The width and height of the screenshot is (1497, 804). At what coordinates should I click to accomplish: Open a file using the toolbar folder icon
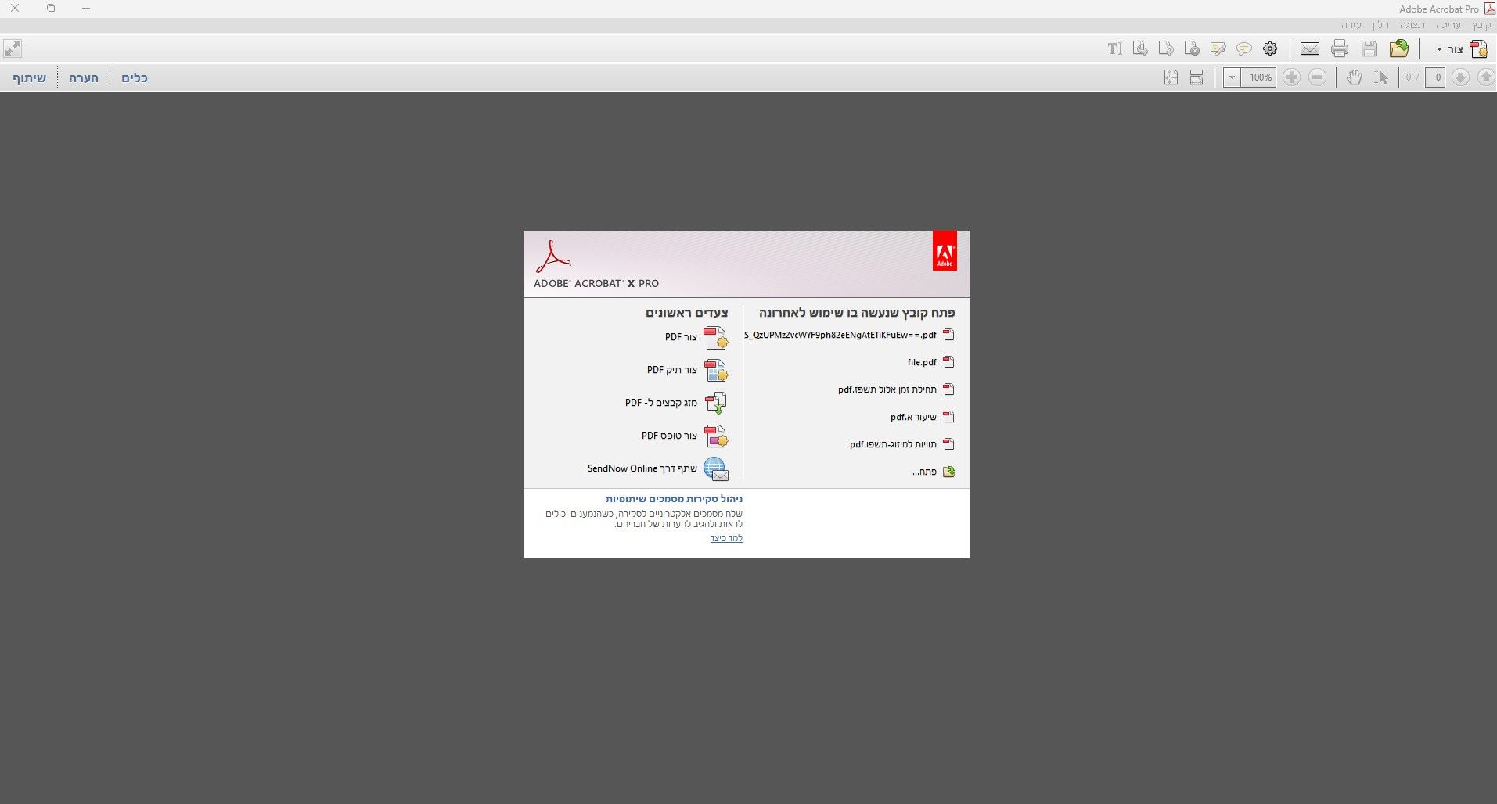pos(1399,48)
